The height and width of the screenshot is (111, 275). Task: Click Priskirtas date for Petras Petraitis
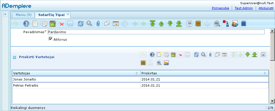pyautogui.click(x=151, y=85)
